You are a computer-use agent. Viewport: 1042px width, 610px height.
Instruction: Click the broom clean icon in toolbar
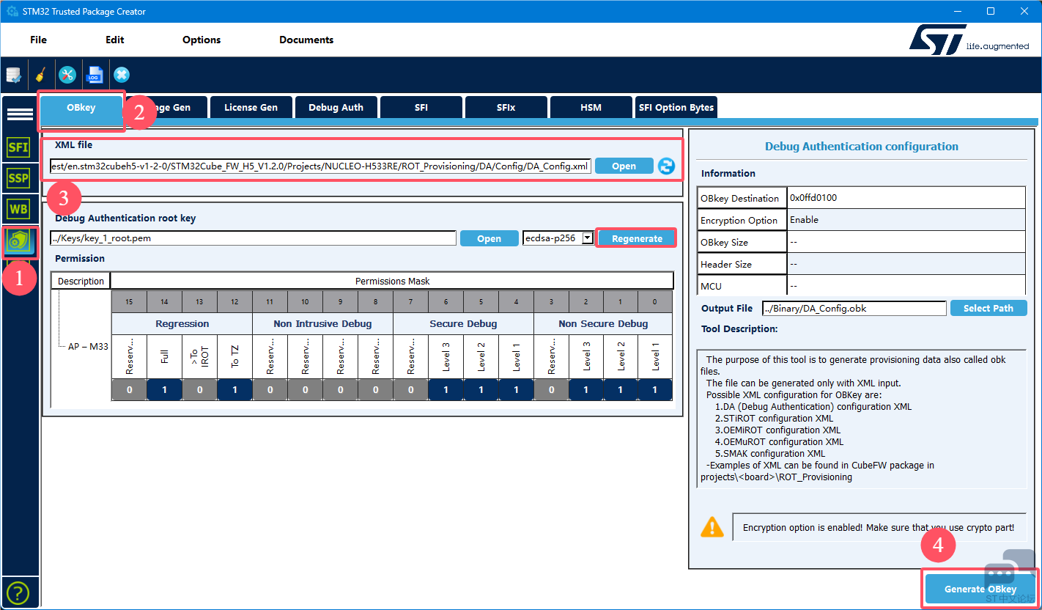41,75
